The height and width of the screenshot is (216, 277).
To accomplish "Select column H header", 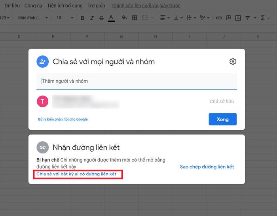I will pos(156,36).
